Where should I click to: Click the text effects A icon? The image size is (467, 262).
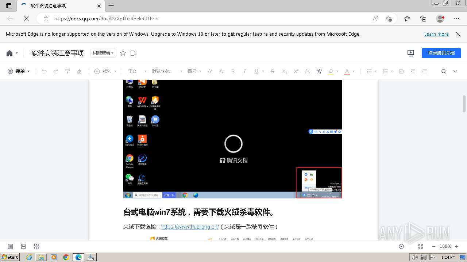point(319,71)
